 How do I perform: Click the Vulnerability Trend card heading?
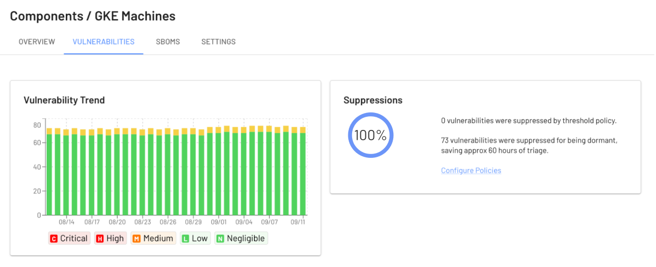[64, 100]
